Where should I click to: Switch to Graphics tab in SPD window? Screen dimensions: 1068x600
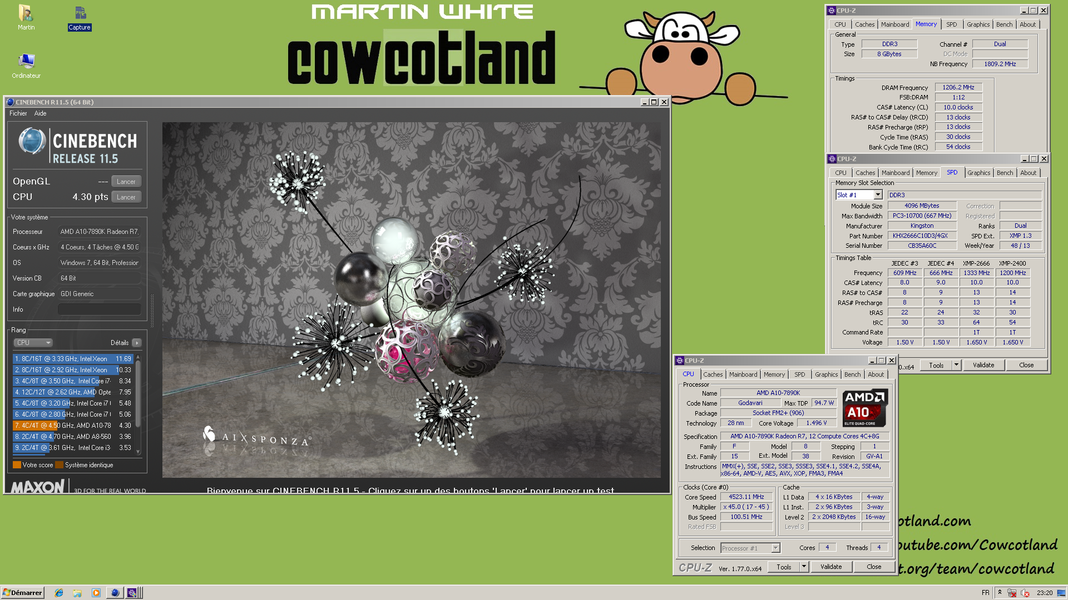[x=979, y=173]
